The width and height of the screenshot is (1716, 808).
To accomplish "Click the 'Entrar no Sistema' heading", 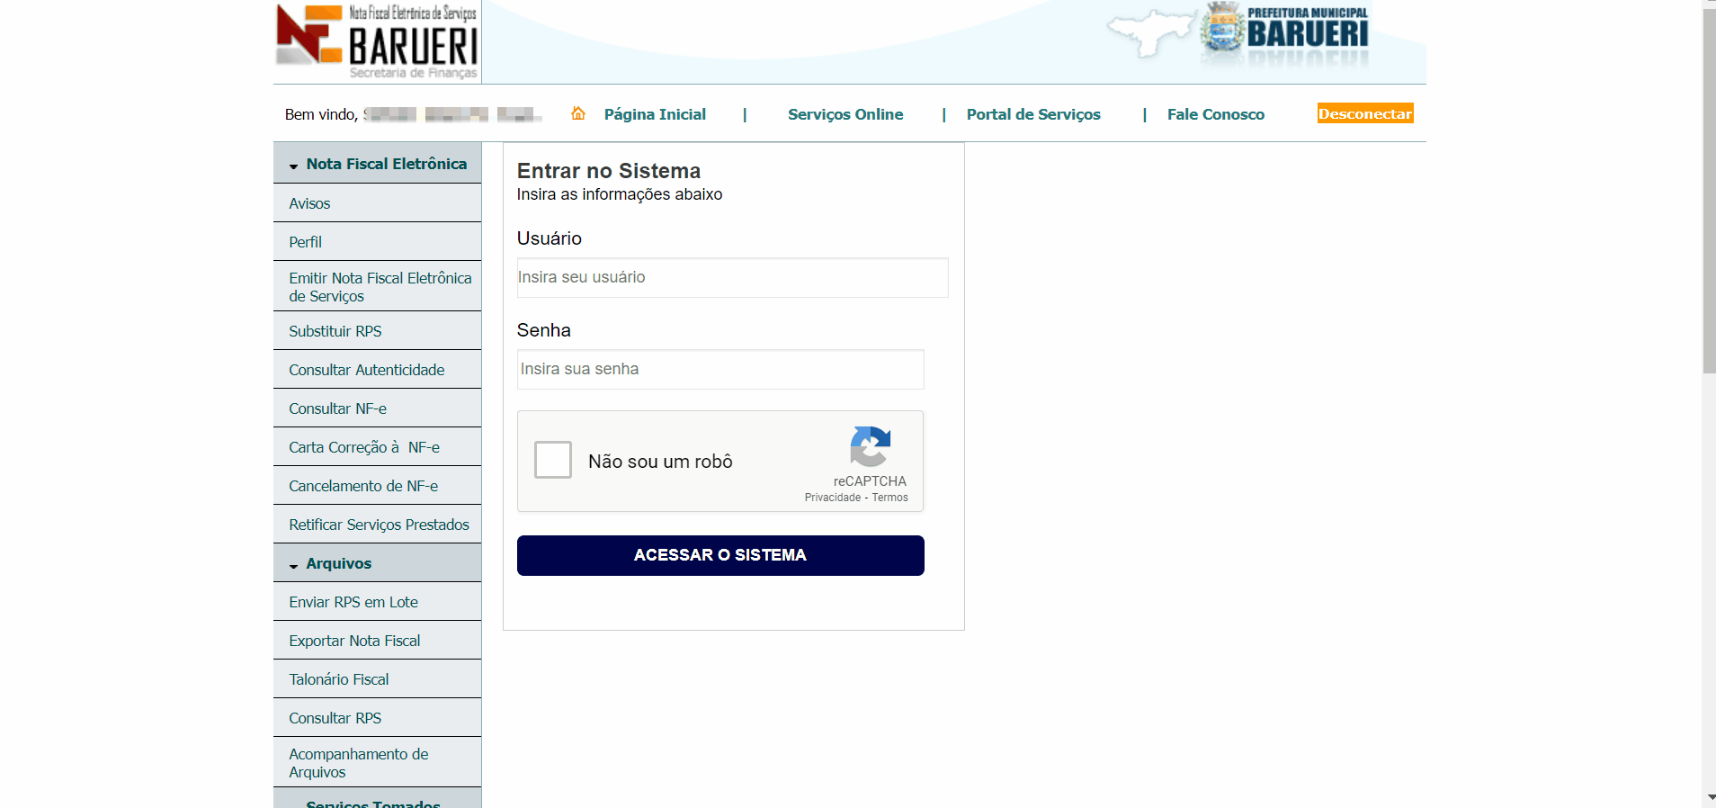I will (x=609, y=171).
